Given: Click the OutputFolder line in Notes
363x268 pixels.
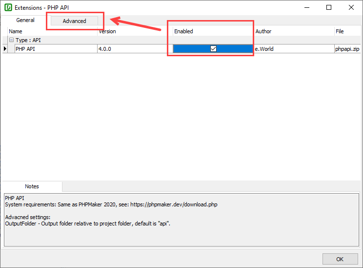Looking at the screenshot, I should [87, 223].
